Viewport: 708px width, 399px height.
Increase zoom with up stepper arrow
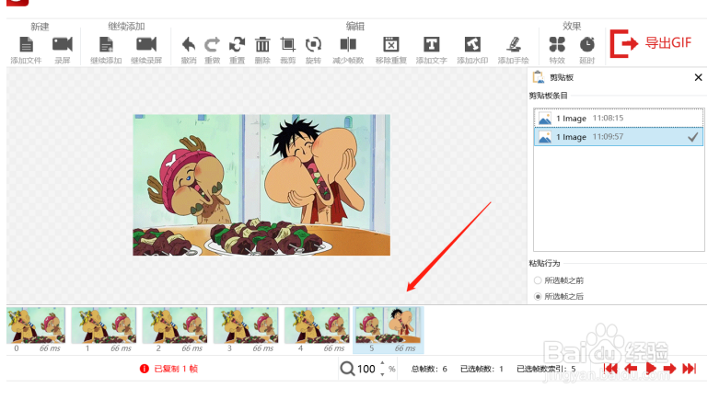click(x=382, y=363)
